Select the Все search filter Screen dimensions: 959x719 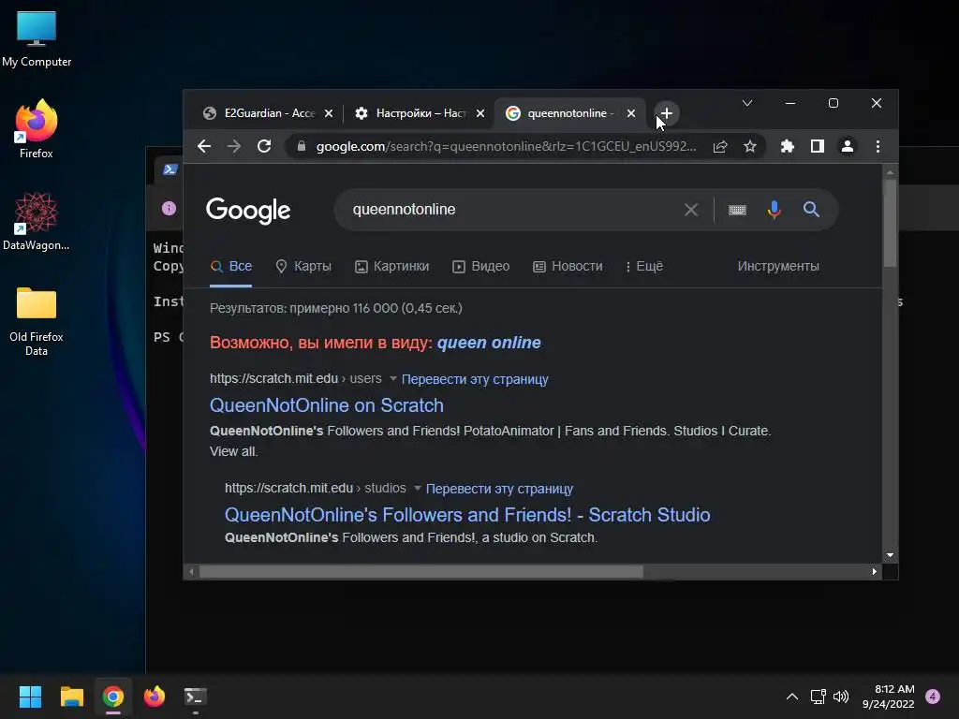pos(230,266)
